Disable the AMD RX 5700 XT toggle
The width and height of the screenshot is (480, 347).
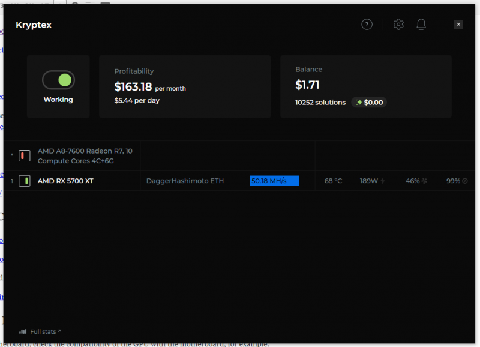click(x=25, y=181)
